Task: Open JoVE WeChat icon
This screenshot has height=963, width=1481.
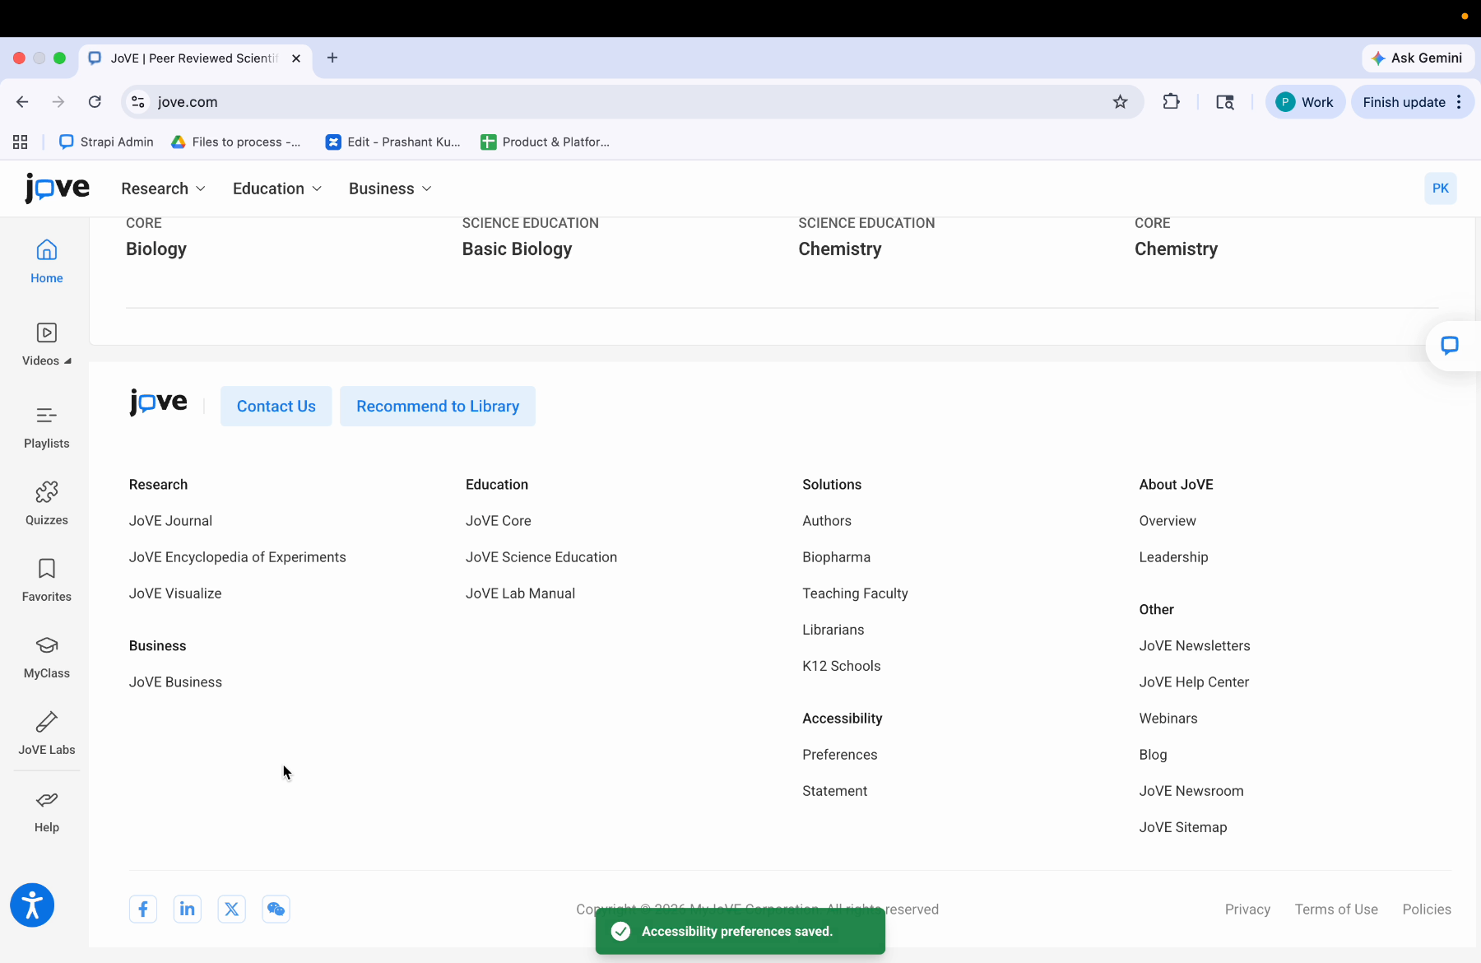Action: click(276, 909)
